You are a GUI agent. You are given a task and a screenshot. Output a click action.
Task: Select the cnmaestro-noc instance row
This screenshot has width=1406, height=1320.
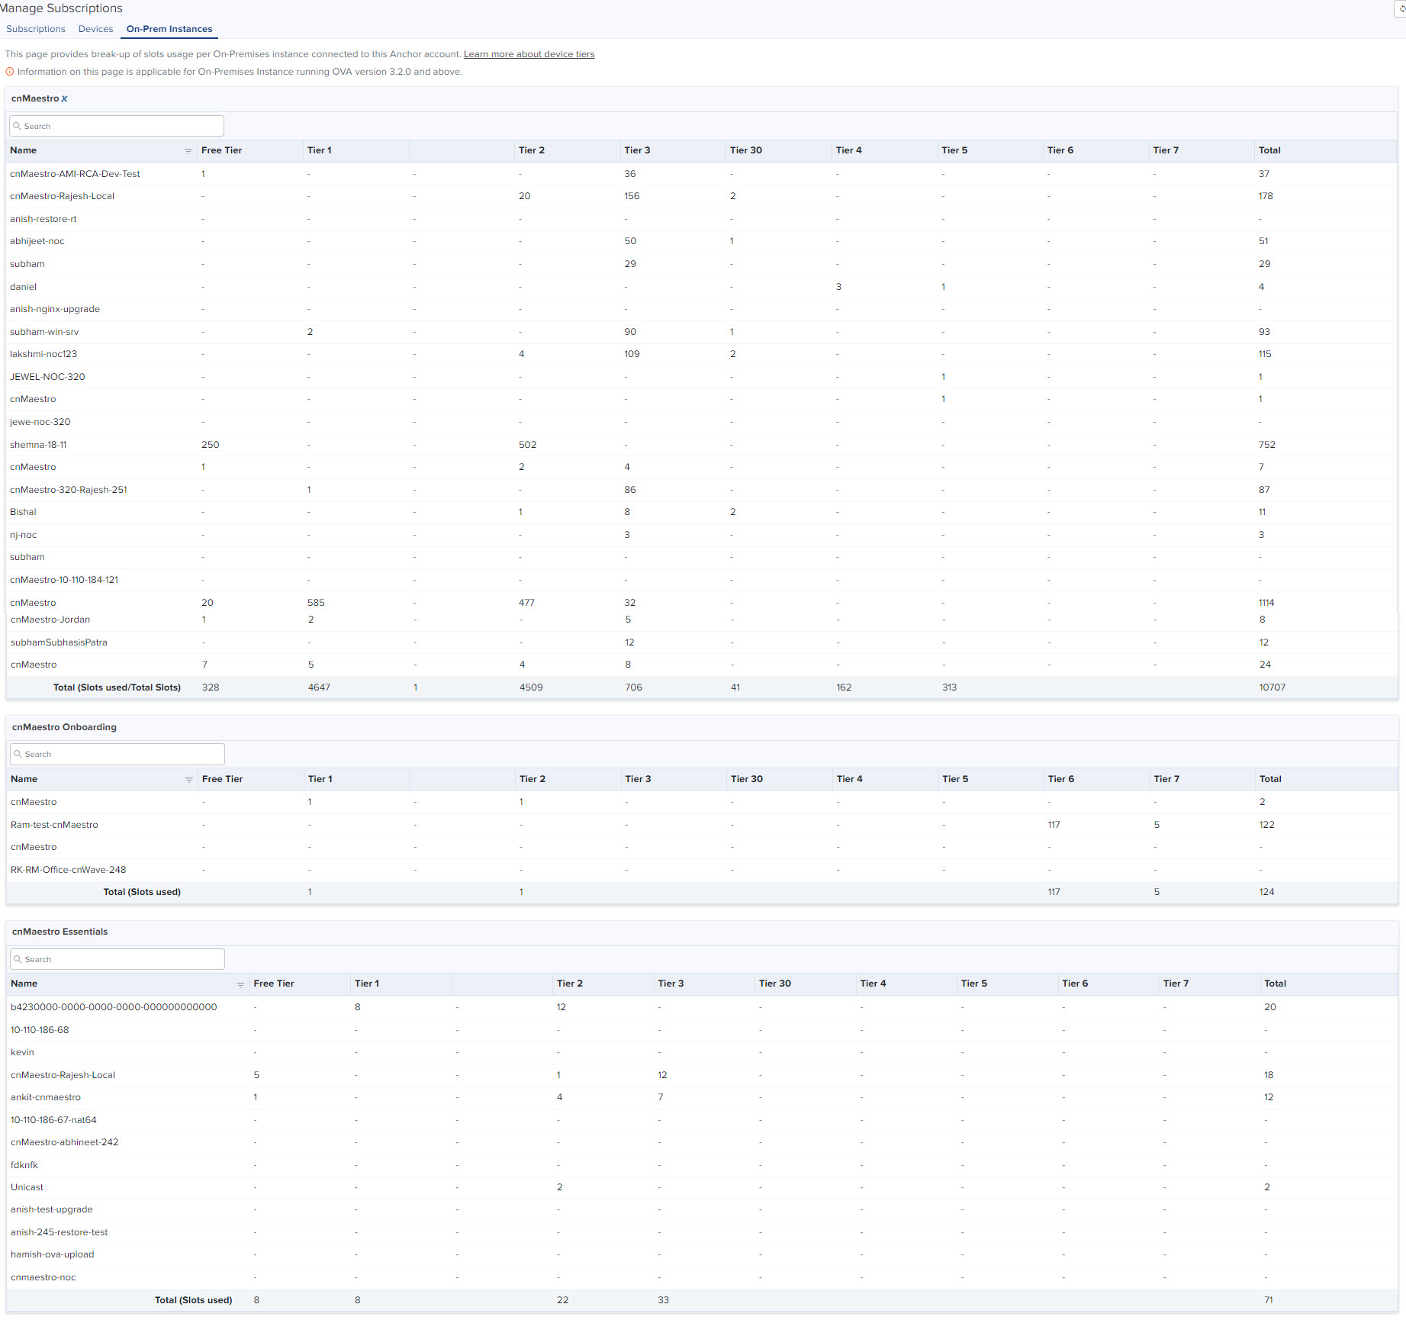[702, 1277]
